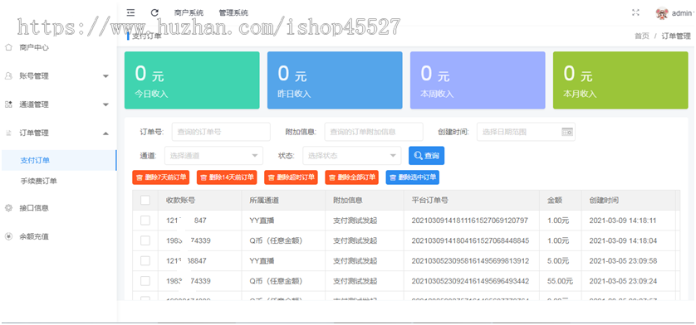Click trash icon on 删除全部订单 button
The height and width of the screenshot is (325, 696).
(332, 177)
